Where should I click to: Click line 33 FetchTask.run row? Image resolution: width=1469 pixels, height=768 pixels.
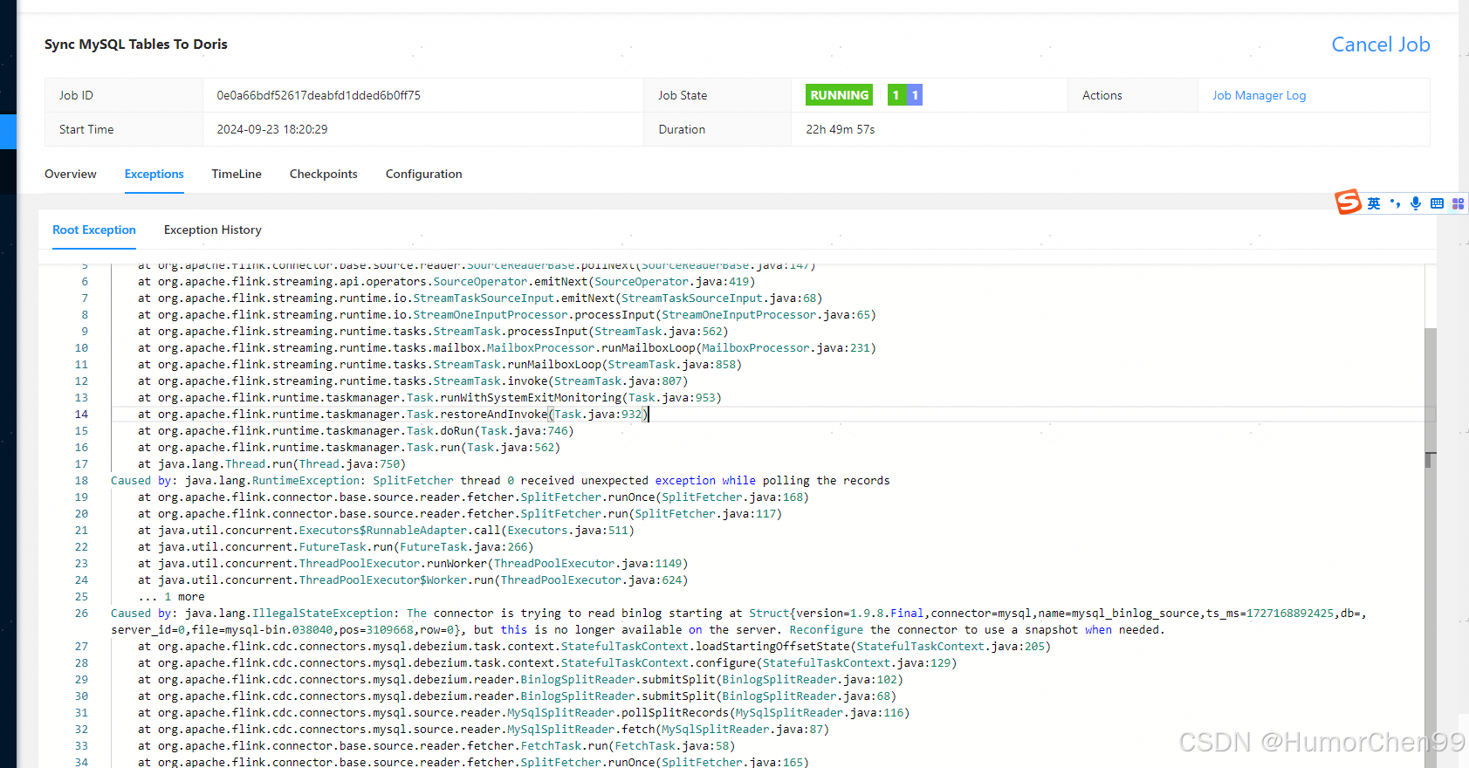[436, 746]
